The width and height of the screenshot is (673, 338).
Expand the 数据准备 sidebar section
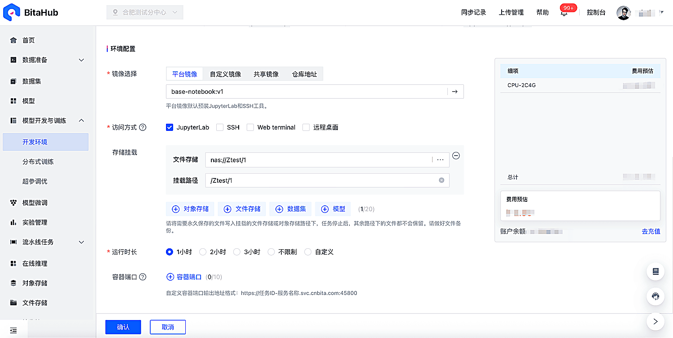(81, 60)
